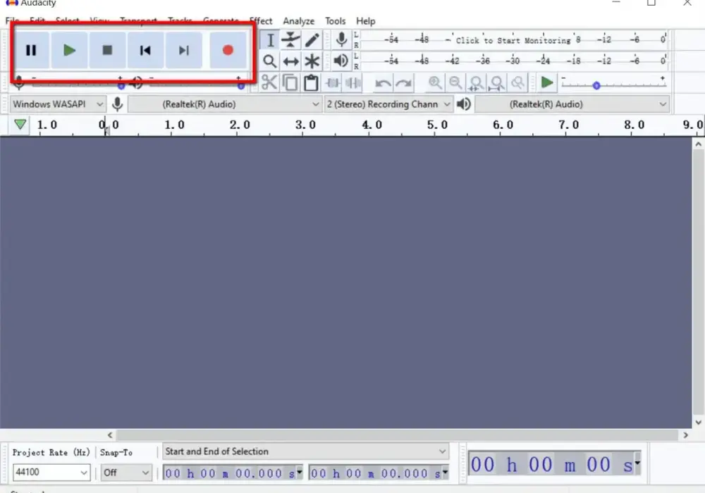Viewport: 705px width, 493px height.
Task: Click the playback meter speaker icon
Action: coord(341,61)
